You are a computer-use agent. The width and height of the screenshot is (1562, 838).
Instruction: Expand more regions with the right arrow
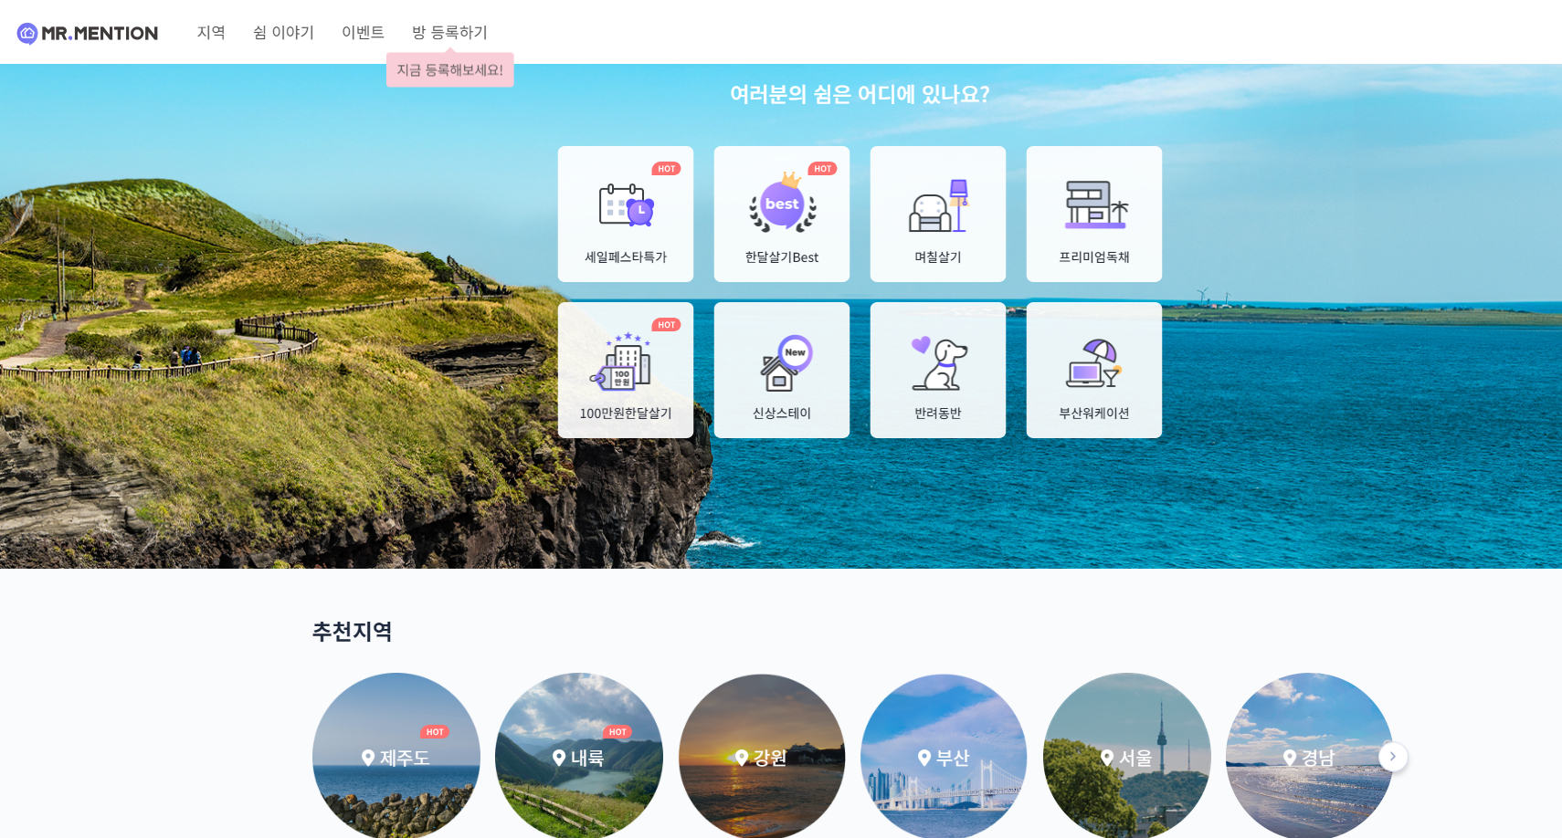tap(1392, 756)
